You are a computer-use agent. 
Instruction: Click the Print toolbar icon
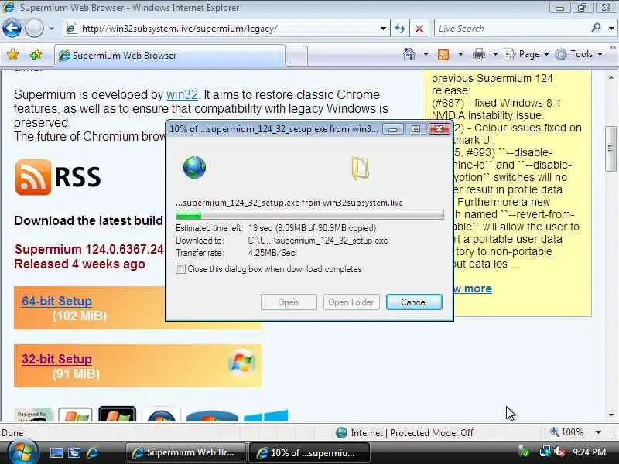(x=478, y=54)
